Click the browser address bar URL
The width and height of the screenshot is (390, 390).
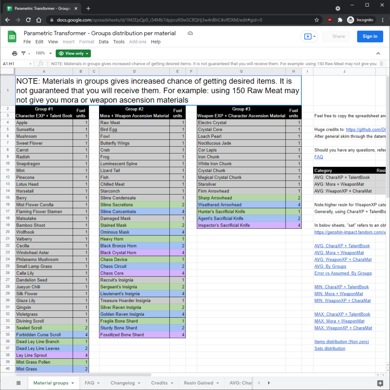160,20
